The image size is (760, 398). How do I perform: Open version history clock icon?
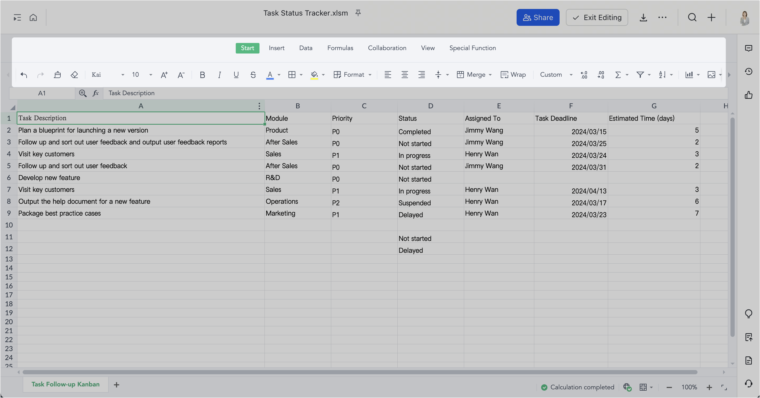[748, 71]
